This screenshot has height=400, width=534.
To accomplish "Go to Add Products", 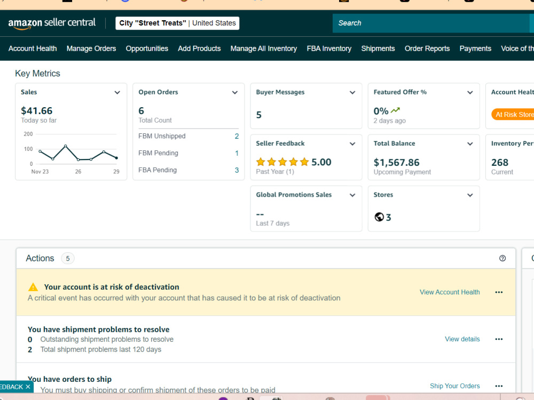I will pyautogui.click(x=199, y=49).
